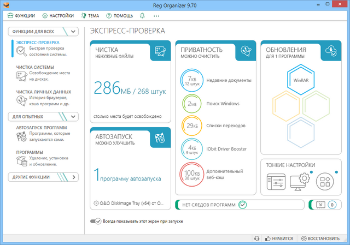Open the three-dots more menu
The image size is (350, 245).
[x=157, y=16]
